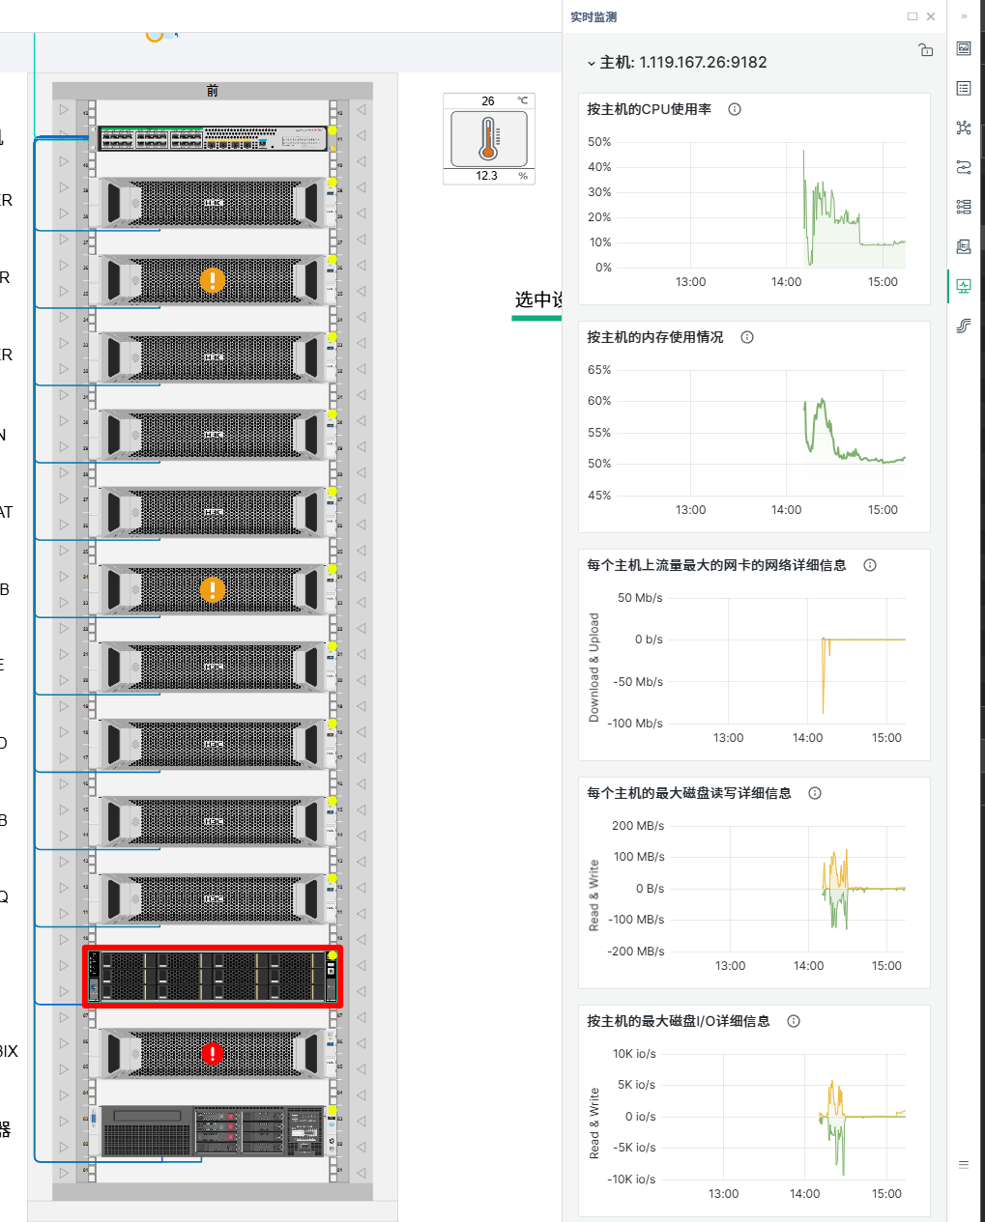
Task: Open the hamburger menu at sidebar bottom
Action: tap(964, 1165)
